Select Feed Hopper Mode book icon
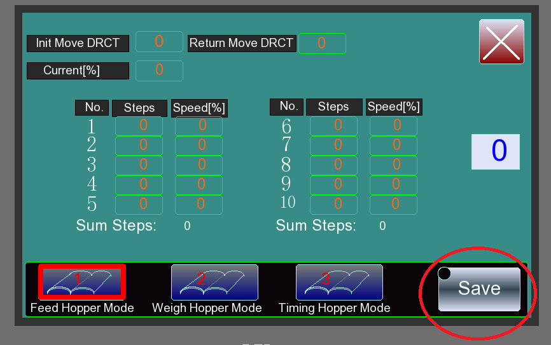This screenshot has height=345, width=551. pyautogui.click(x=82, y=281)
